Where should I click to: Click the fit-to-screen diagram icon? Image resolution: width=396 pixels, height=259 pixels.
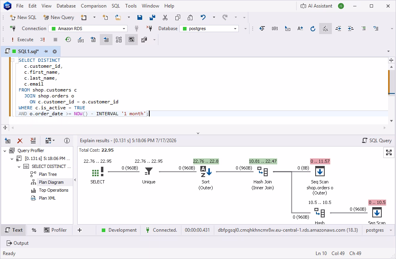coord(389,152)
